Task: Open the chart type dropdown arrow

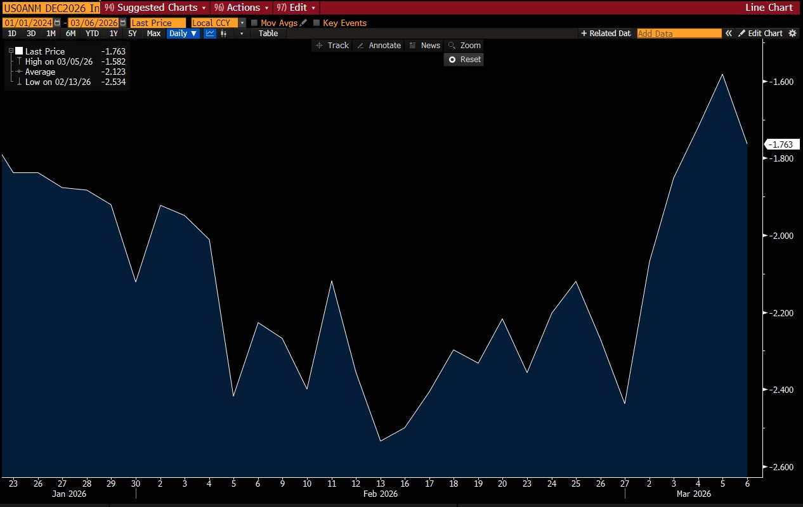Action: pyautogui.click(x=241, y=34)
